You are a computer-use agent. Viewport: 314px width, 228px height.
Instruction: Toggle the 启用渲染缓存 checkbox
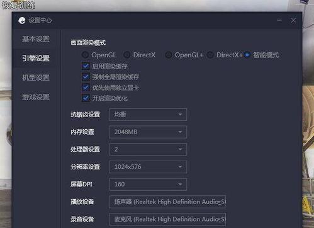tap(86, 66)
